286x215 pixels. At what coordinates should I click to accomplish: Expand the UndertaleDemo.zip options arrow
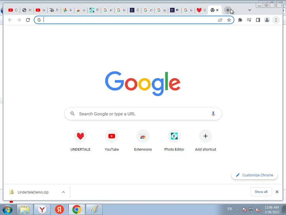pyautogui.click(x=63, y=192)
